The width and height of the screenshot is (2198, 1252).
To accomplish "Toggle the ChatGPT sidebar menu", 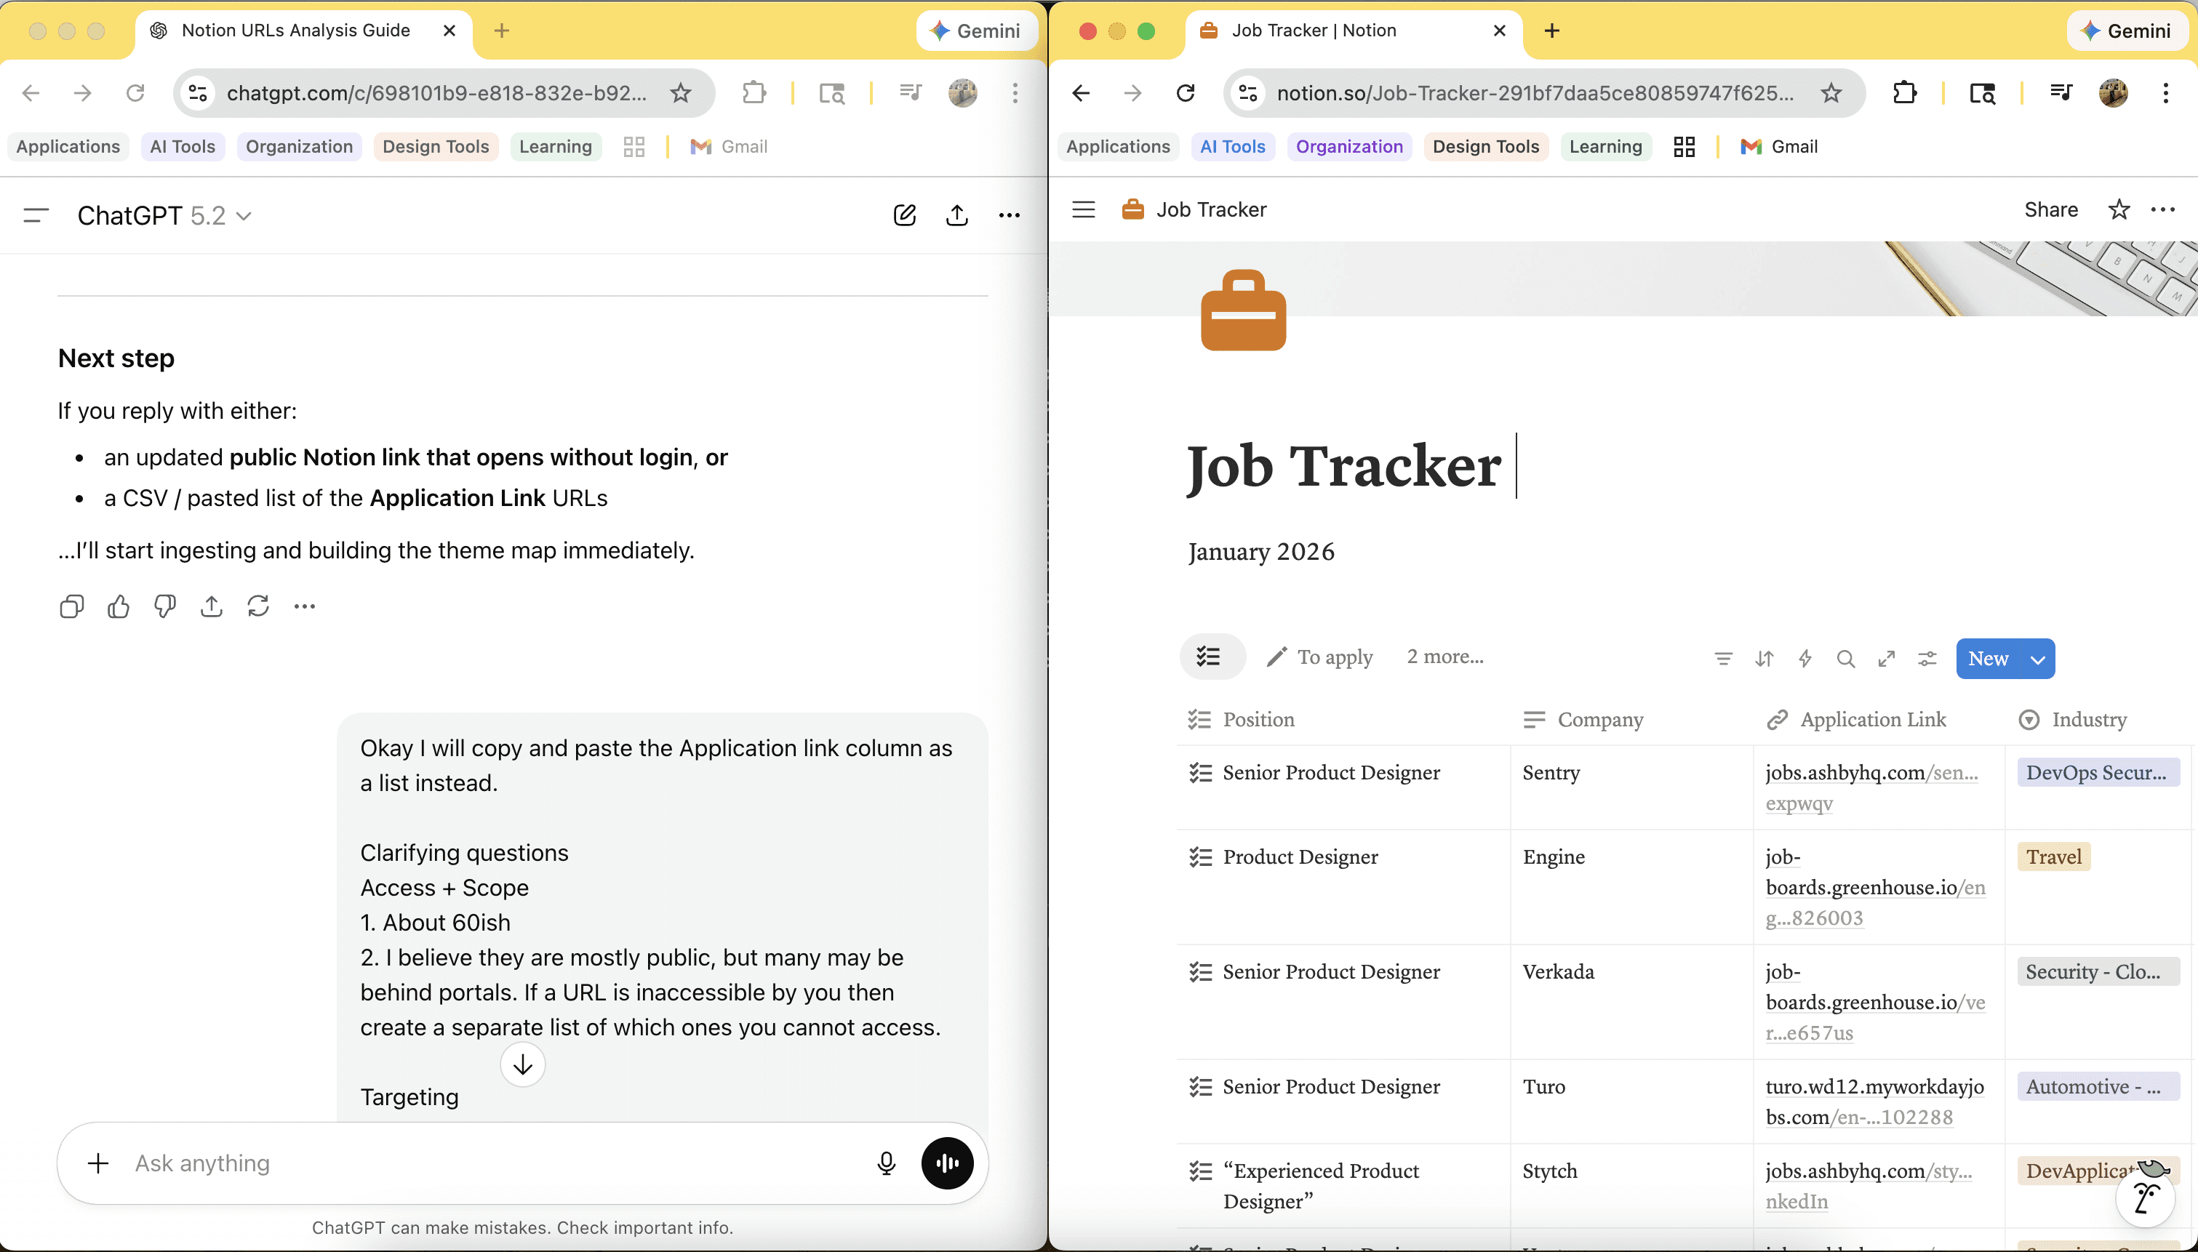I will 36,215.
